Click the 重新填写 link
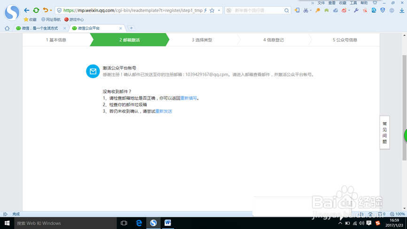Image resolution: width=407 pixels, height=229 pixels. [189, 98]
